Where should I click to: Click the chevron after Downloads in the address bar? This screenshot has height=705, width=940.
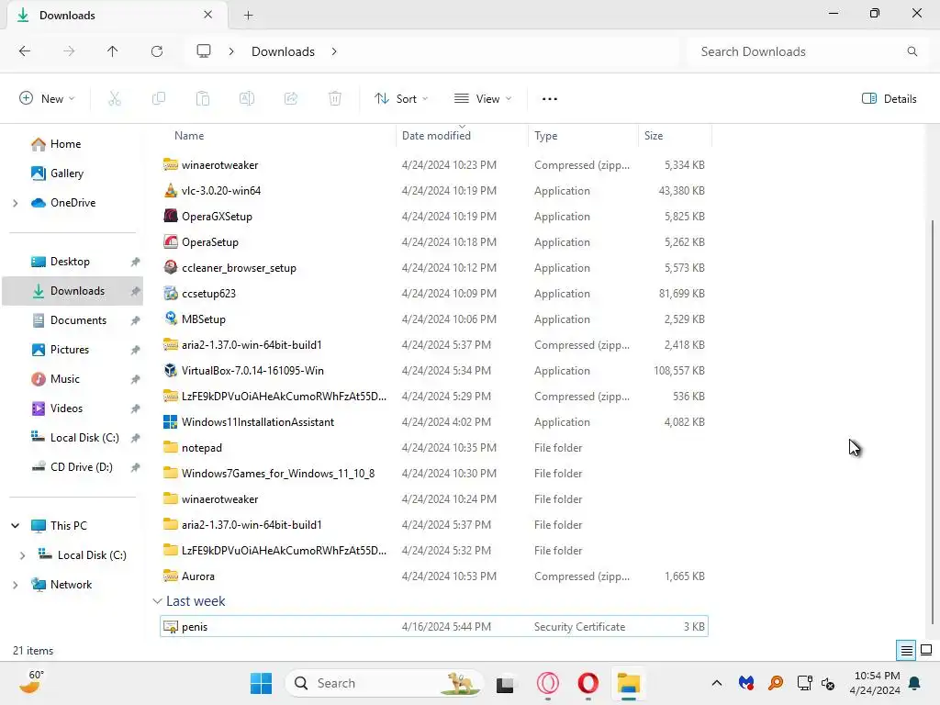pos(334,51)
